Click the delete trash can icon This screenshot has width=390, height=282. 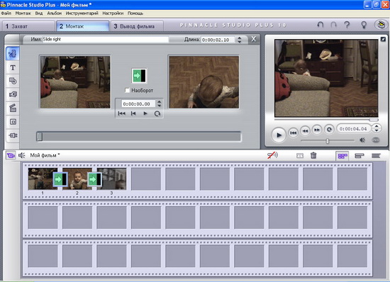pyautogui.click(x=313, y=156)
